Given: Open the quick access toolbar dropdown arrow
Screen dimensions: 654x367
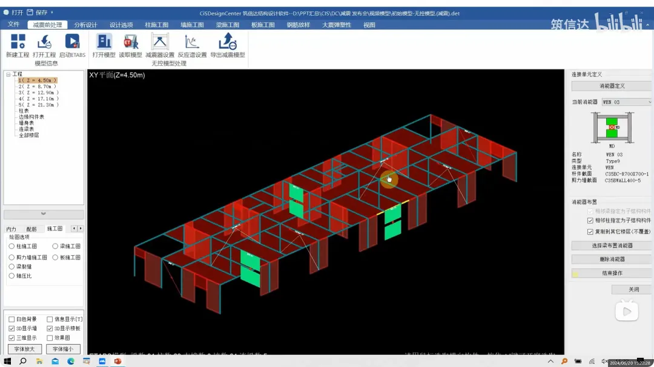Looking at the screenshot, I should point(51,13).
